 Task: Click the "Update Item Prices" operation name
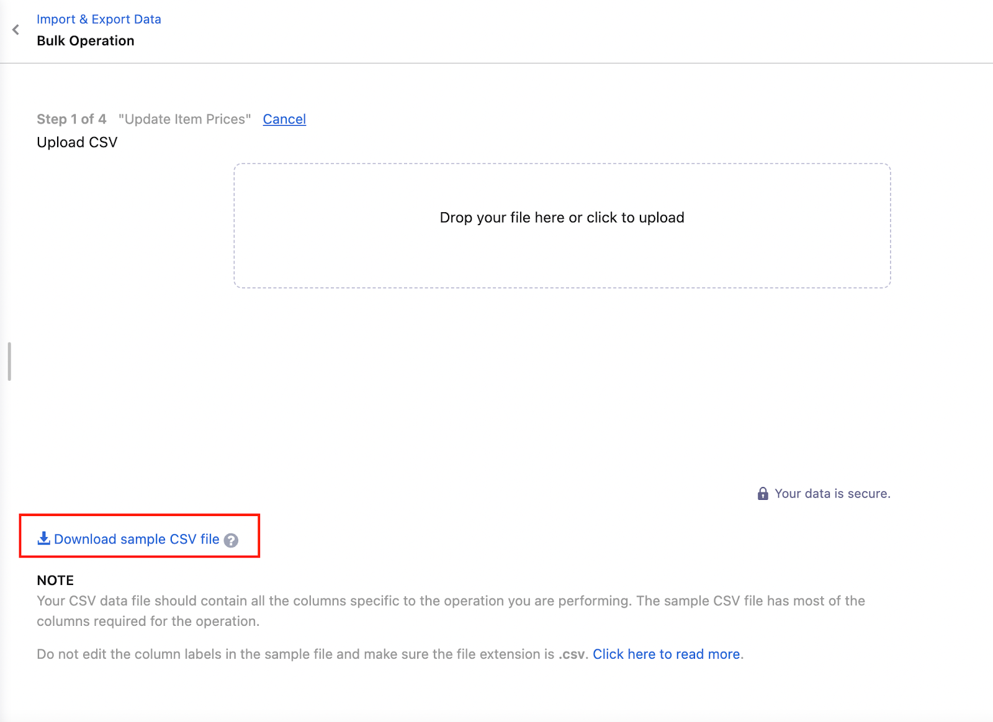click(x=184, y=119)
